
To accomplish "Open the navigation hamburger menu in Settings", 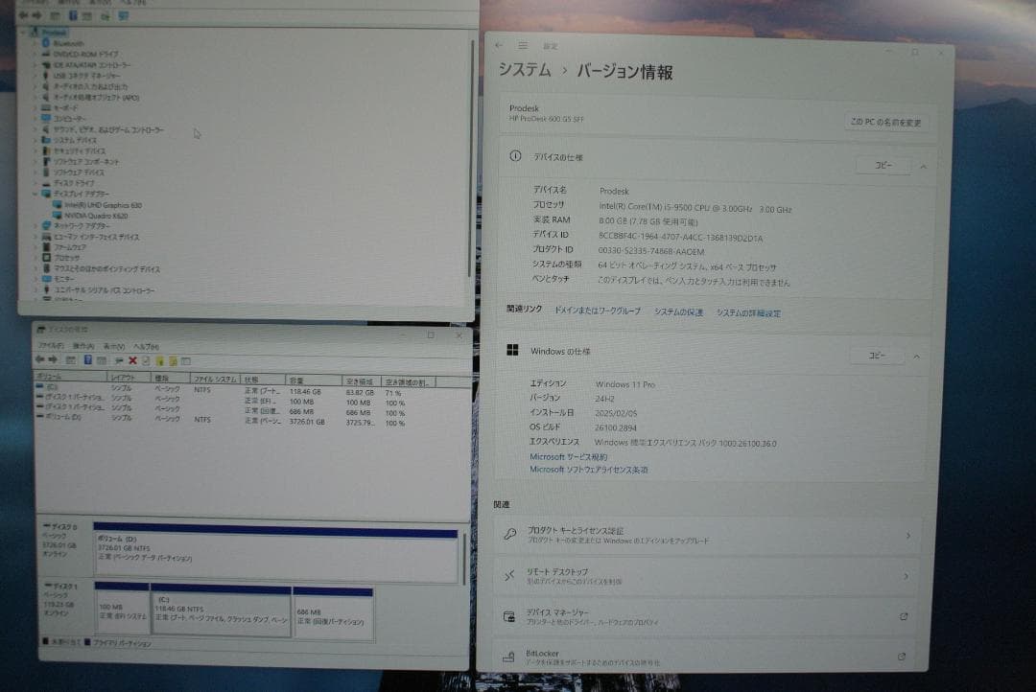I will coord(521,44).
